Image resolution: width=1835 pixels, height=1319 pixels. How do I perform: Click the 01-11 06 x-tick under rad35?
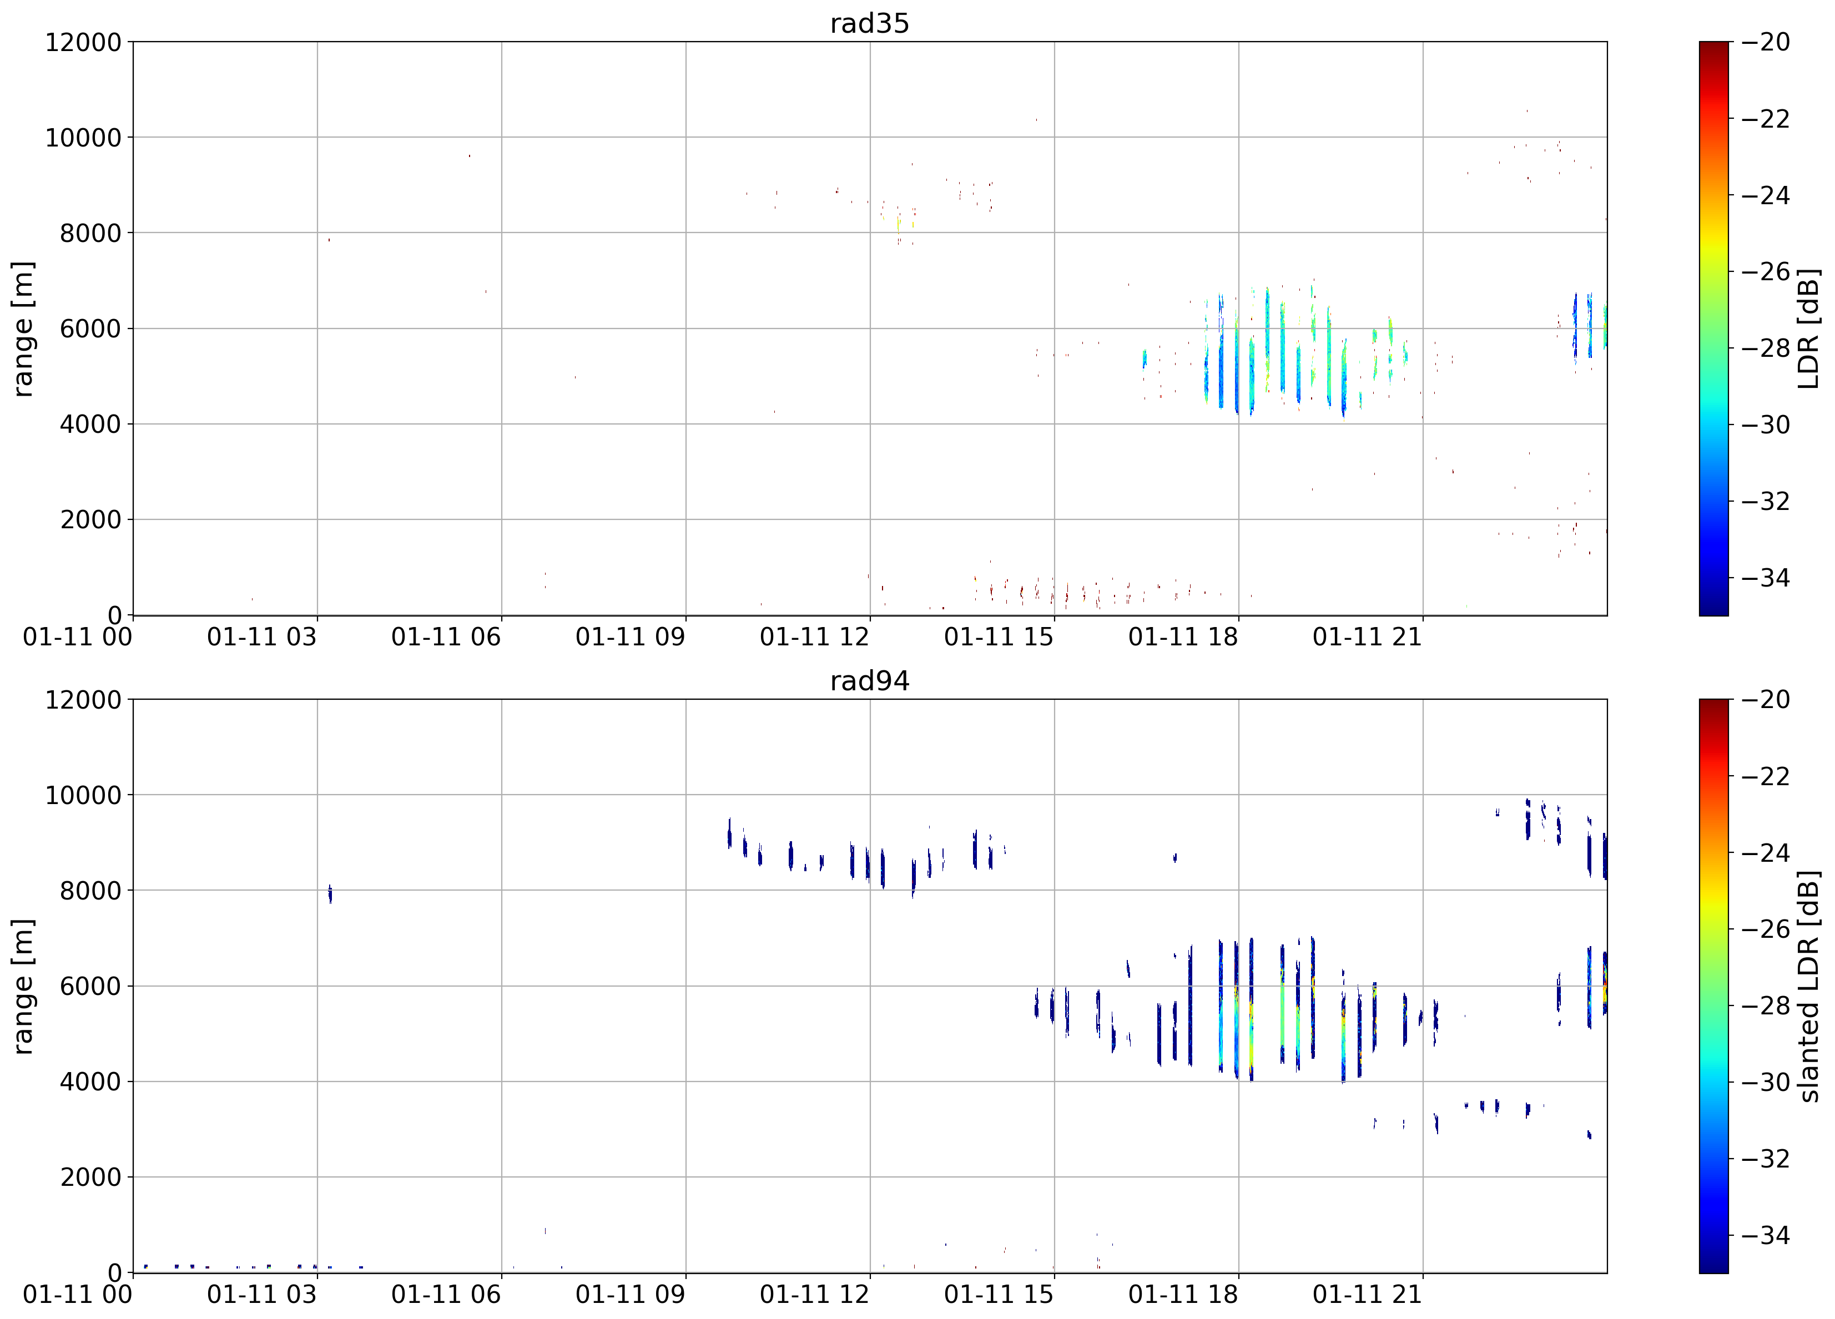(x=446, y=636)
